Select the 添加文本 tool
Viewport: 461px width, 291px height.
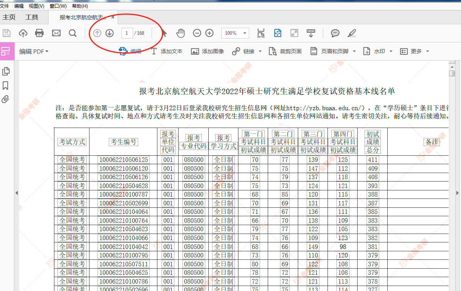pos(167,51)
